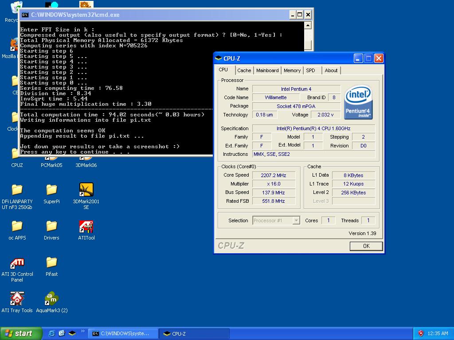Click Total computation time line in cmd
The image size is (454, 340).
point(112,115)
